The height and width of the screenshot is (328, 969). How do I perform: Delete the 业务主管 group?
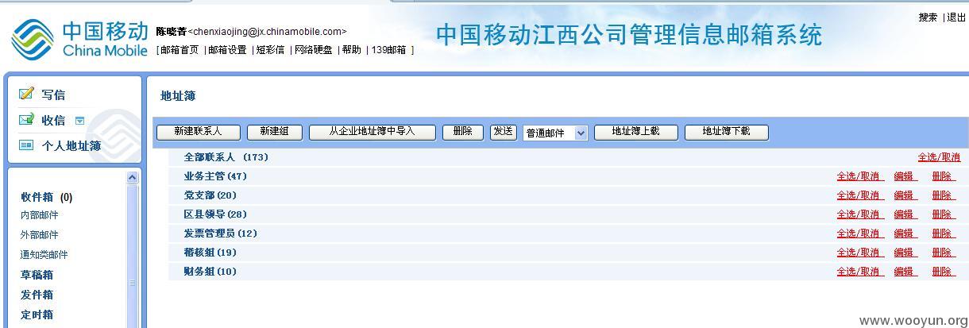(942, 176)
